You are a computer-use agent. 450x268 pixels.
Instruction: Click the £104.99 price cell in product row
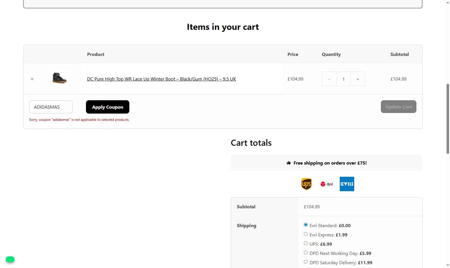pyautogui.click(x=295, y=79)
